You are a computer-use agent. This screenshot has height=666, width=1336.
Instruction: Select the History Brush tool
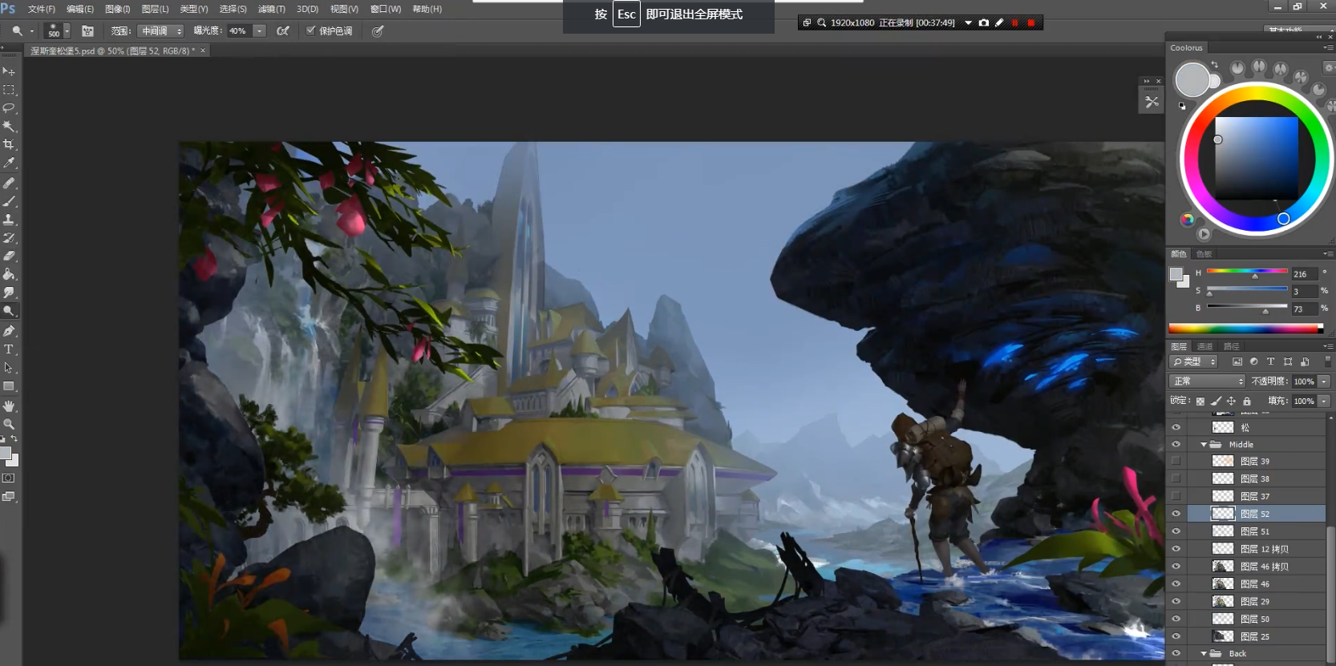click(x=9, y=238)
